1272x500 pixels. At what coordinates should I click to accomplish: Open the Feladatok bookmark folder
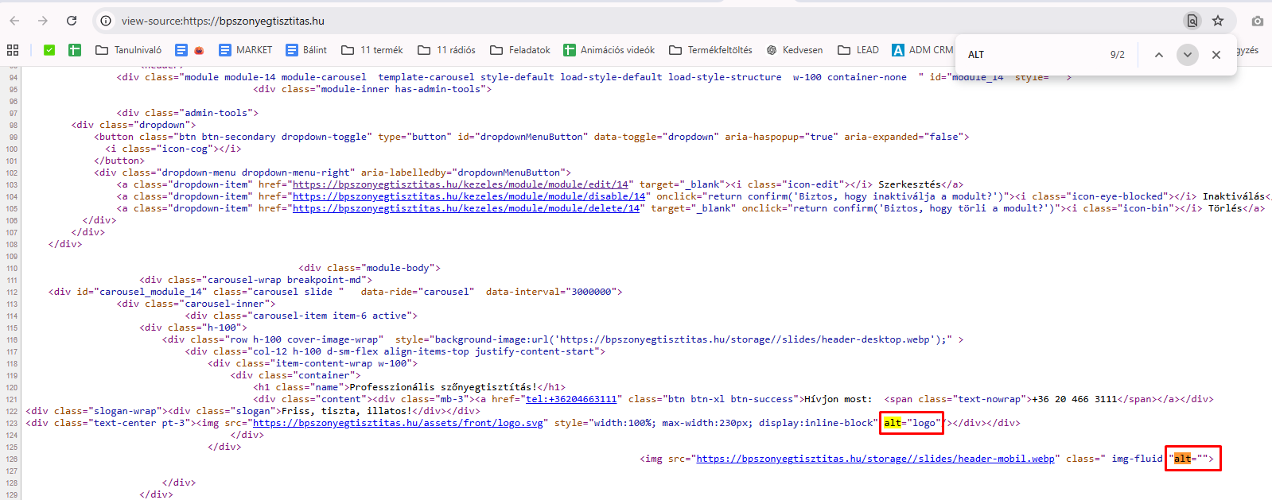click(x=520, y=50)
